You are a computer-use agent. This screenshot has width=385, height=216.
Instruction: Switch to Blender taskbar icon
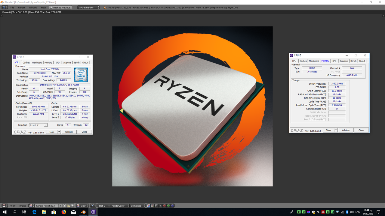point(83,212)
